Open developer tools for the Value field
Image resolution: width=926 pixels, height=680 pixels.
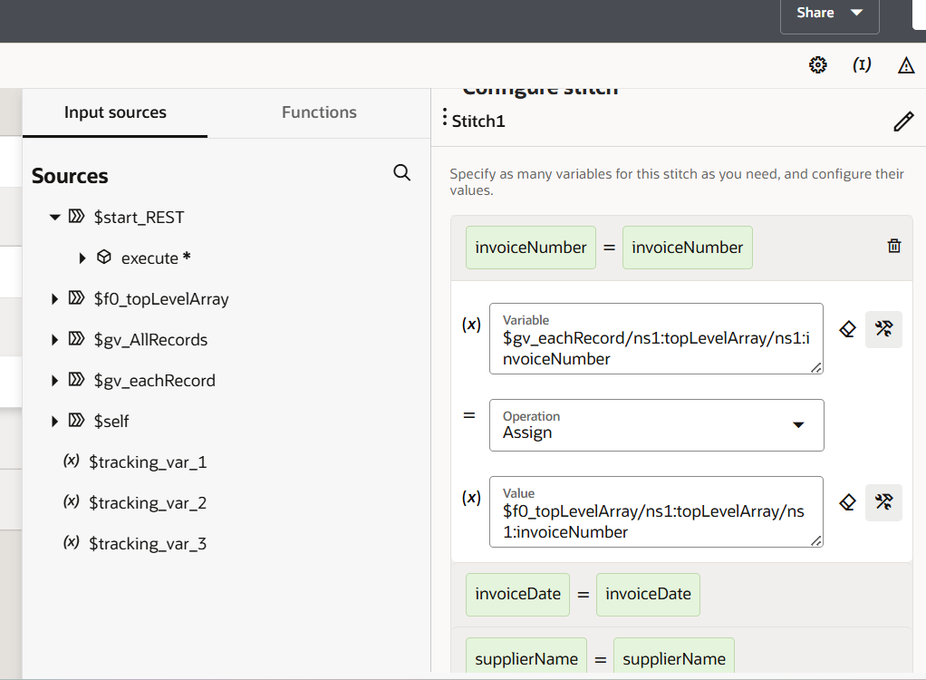coord(883,502)
